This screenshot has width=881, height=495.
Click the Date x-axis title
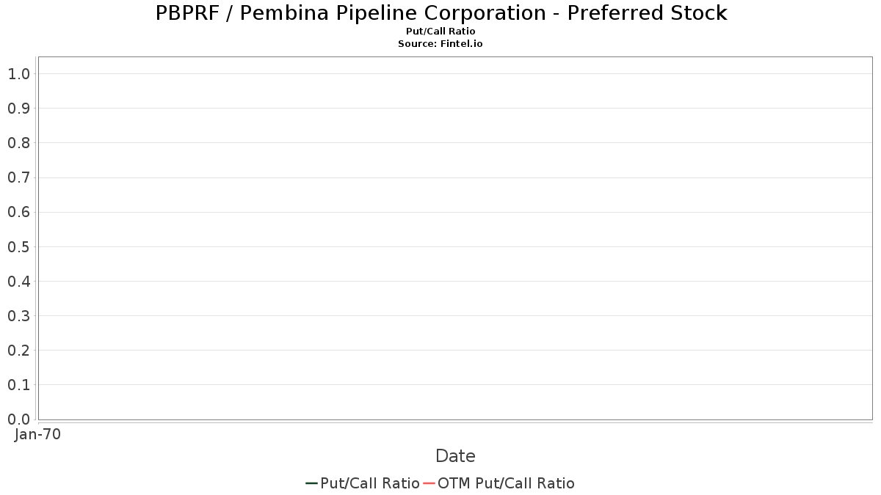[455, 456]
